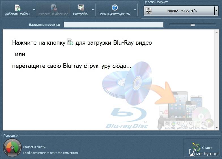222x159 pixels.
Task: Click the MP3 format icon
Action: 198,124
